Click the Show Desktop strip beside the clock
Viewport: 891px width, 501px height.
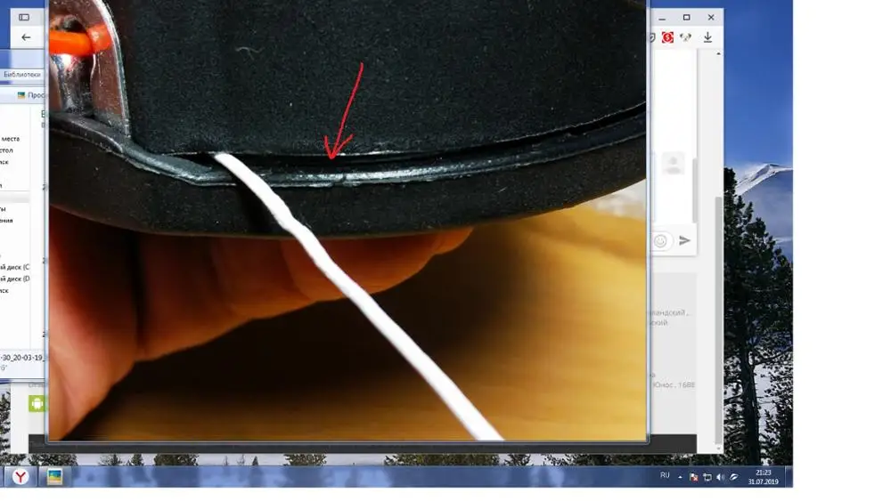tap(789, 477)
